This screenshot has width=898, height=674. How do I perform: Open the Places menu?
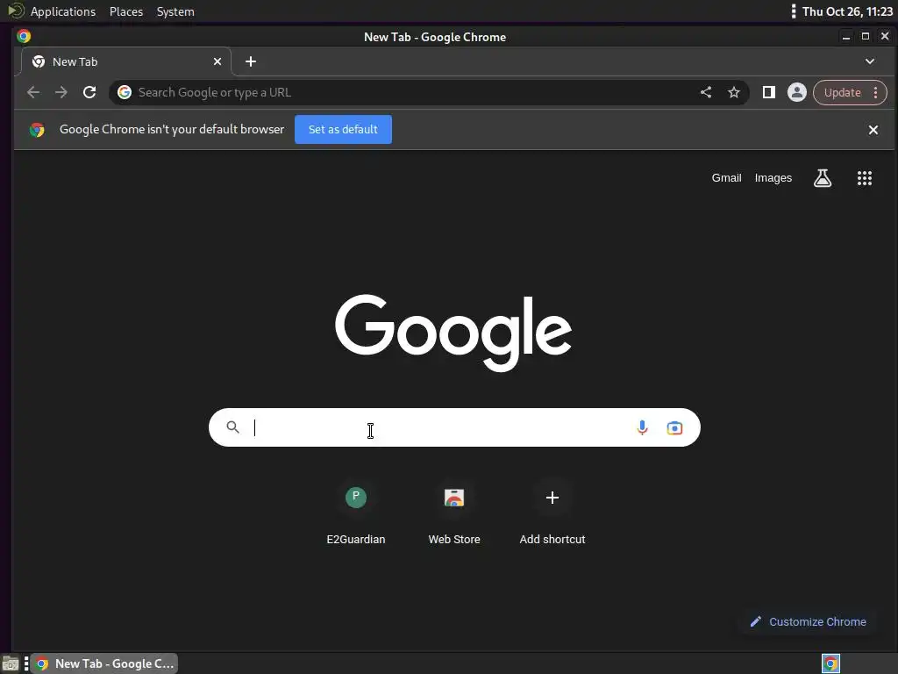pos(126,11)
